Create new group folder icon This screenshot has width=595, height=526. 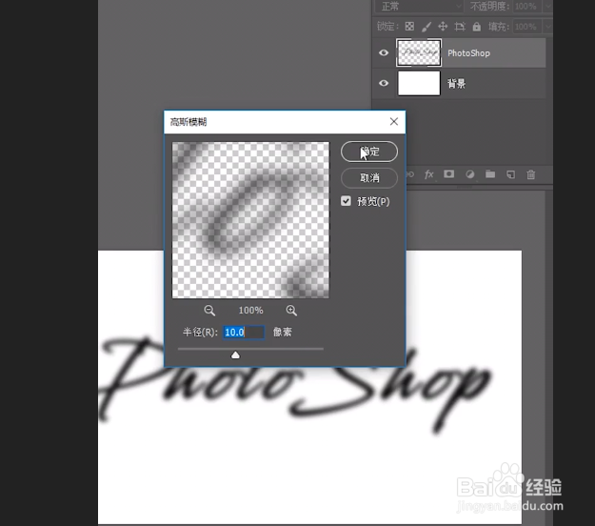point(490,174)
